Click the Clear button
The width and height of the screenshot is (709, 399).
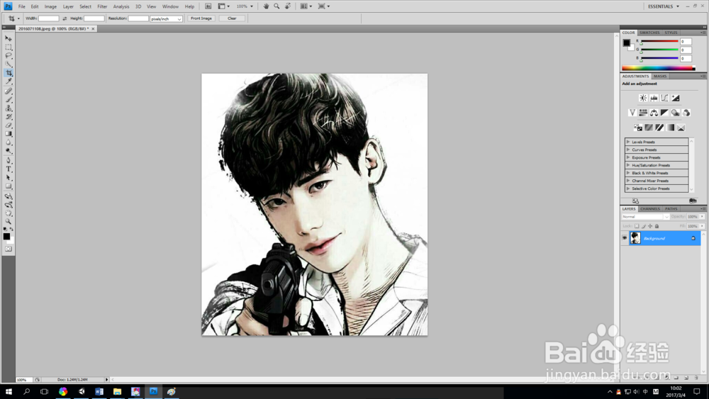tap(232, 18)
